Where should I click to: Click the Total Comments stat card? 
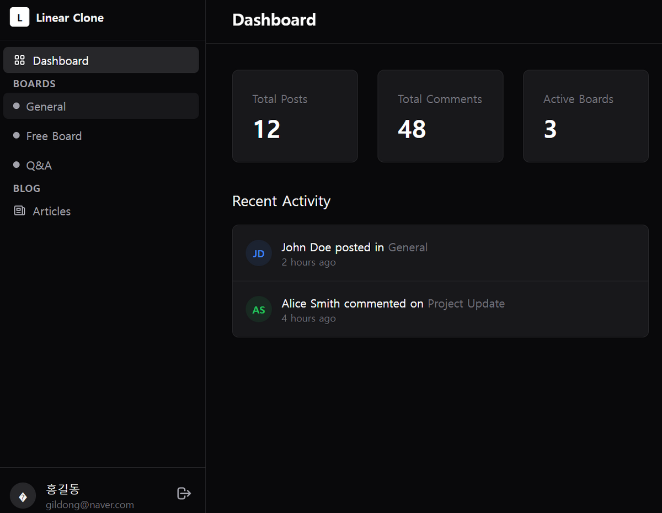point(440,116)
